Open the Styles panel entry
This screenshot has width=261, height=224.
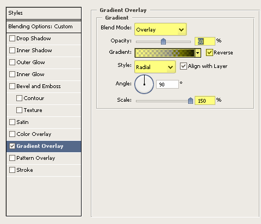[x=43, y=13]
